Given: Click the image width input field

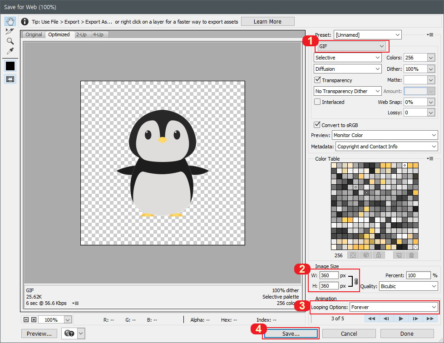Looking at the screenshot, I should (329, 275).
